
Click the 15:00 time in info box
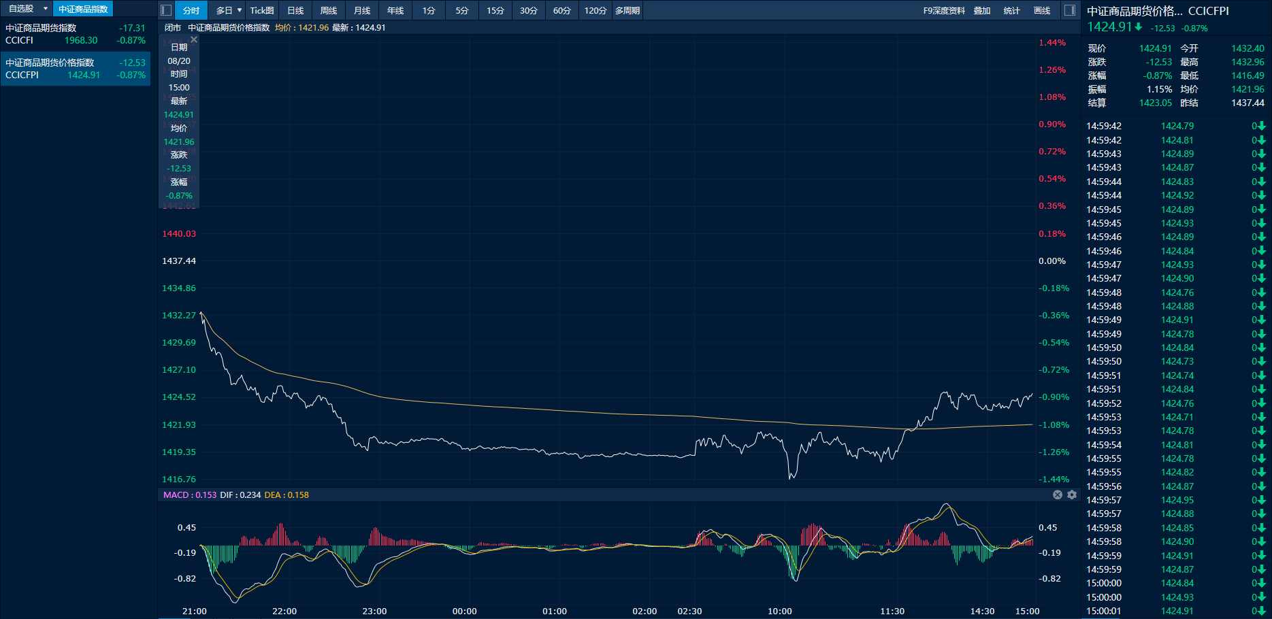(179, 87)
